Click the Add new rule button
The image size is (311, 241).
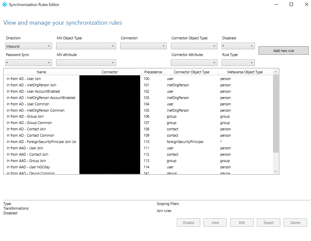(283, 51)
